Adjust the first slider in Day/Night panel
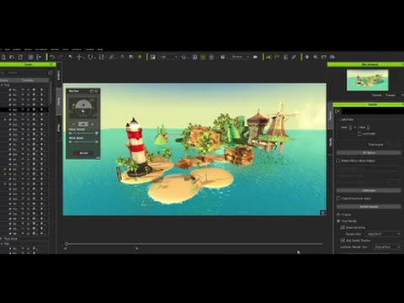The width and height of the screenshot is (404, 303). click(83, 133)
